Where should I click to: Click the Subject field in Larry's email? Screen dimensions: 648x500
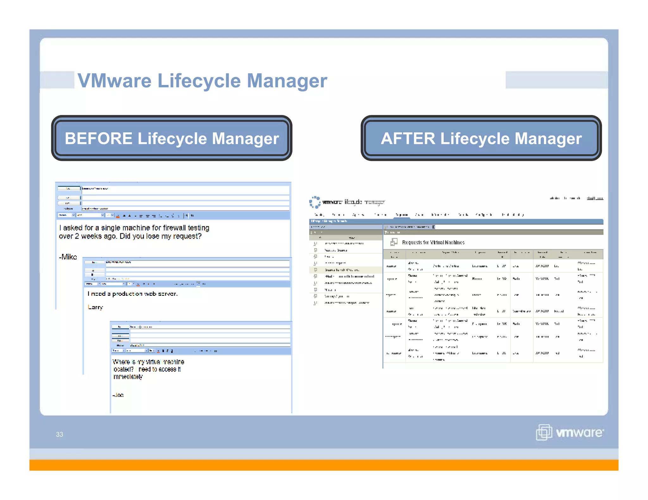coord(197,278)
